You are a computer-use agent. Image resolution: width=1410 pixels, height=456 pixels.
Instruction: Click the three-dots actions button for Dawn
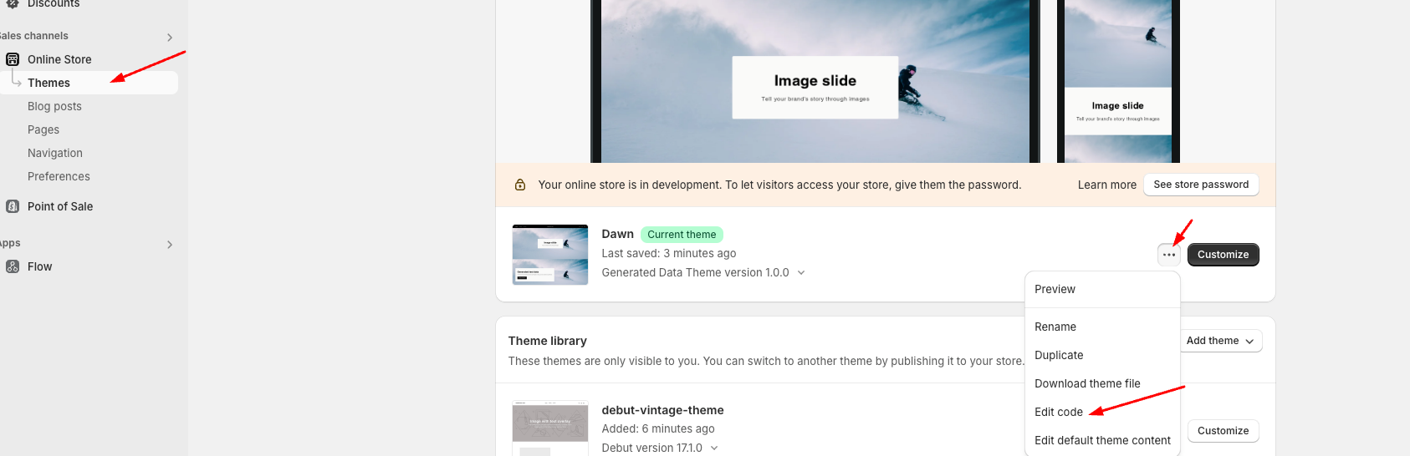tap(1169, 255)
